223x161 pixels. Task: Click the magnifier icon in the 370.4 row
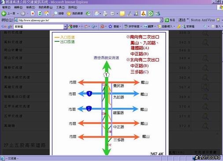tap(205, 106)
